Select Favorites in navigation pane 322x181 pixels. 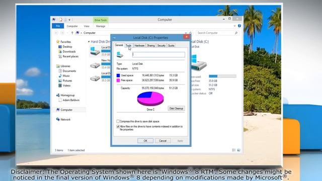click(x=66, y=42)
